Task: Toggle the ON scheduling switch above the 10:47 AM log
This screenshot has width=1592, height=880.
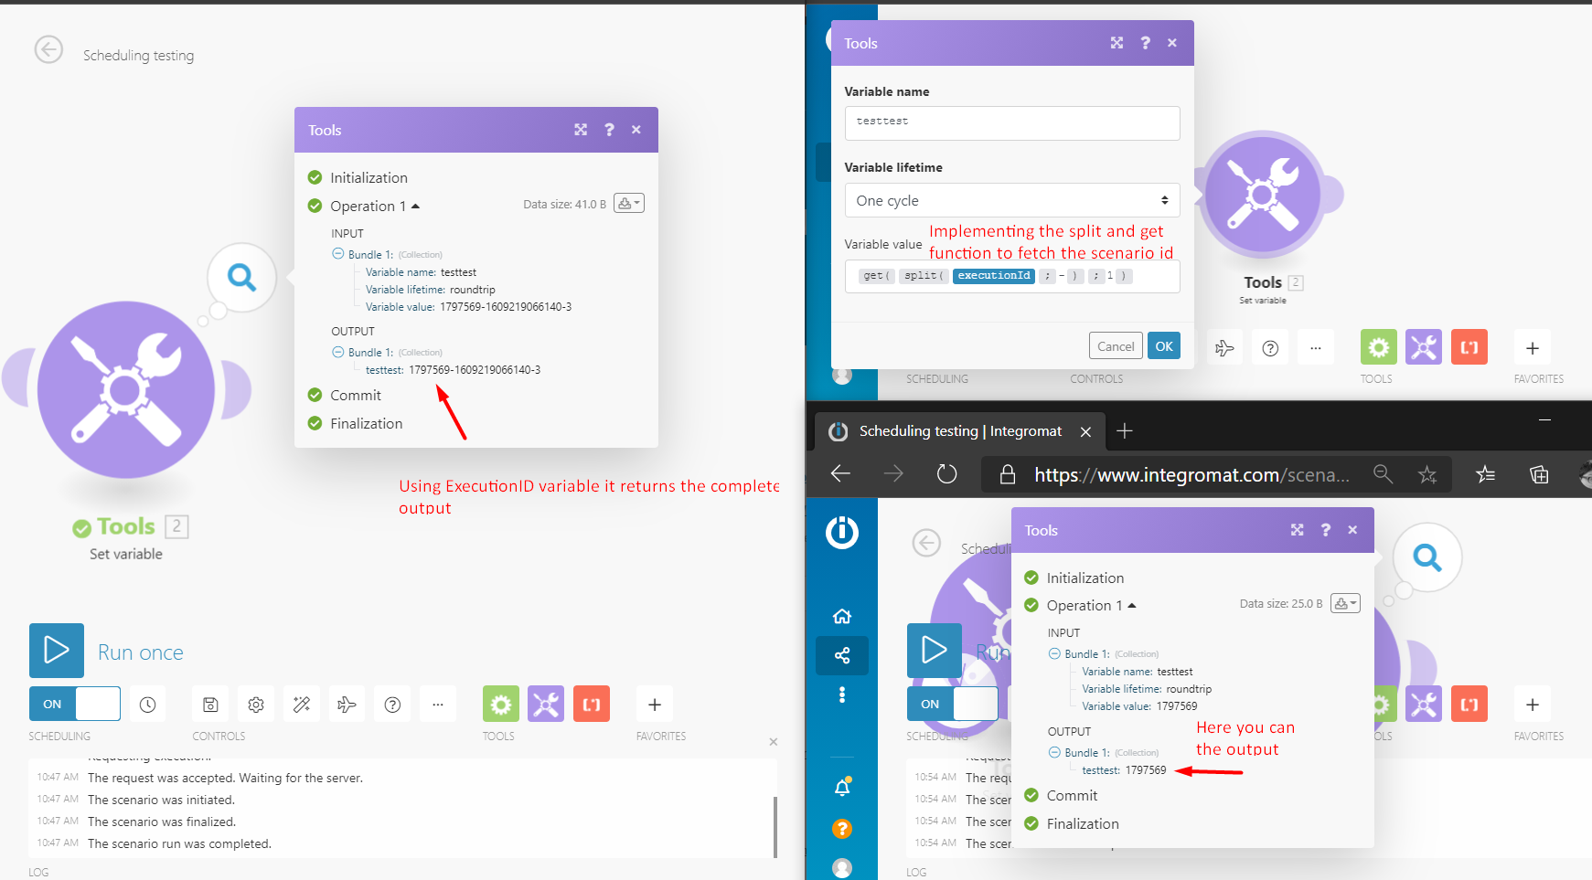Action: tap(75, 704)
